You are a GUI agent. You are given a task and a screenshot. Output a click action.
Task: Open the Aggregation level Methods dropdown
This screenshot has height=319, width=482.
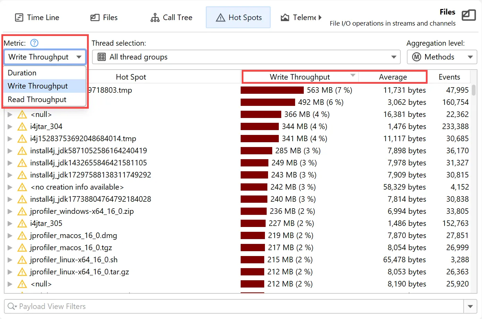pyautogui.click(x=442, y=57)
